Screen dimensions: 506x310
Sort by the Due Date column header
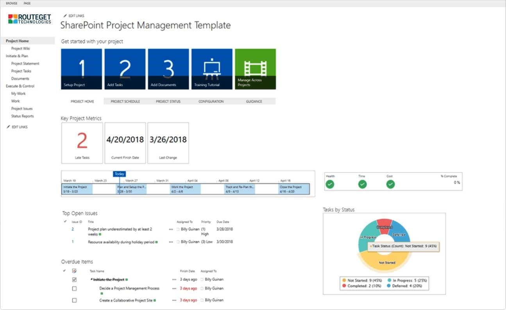click(x=223, y=222)
